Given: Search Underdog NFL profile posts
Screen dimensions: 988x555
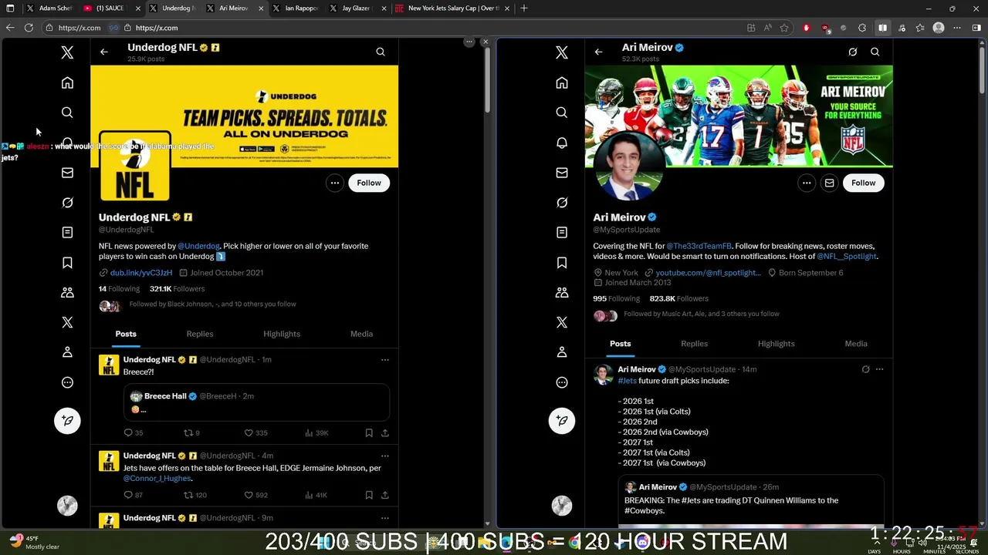Looking at the screenshot, I should pos(381,52).
